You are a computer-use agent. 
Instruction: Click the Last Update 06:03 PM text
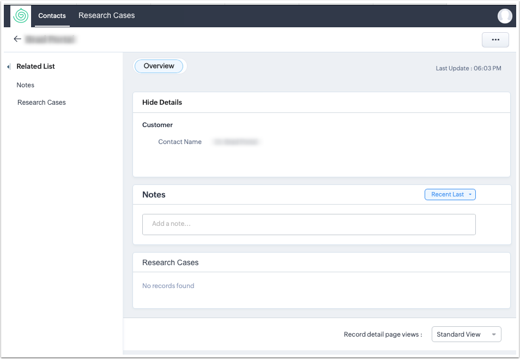coord(468,68)
